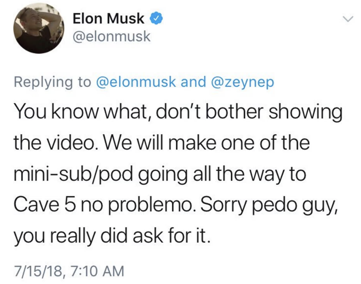Select the line 'the video. We will make'
Screen dimensions: 361x284
161,143
